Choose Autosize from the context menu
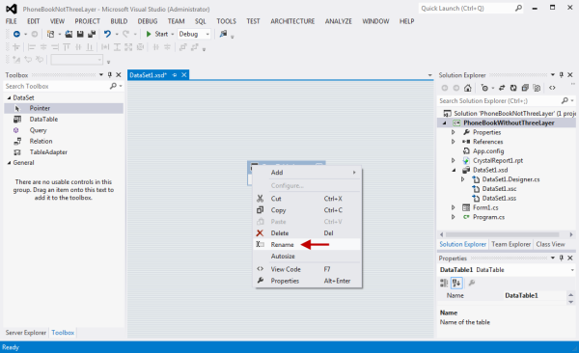 point(307,256)
